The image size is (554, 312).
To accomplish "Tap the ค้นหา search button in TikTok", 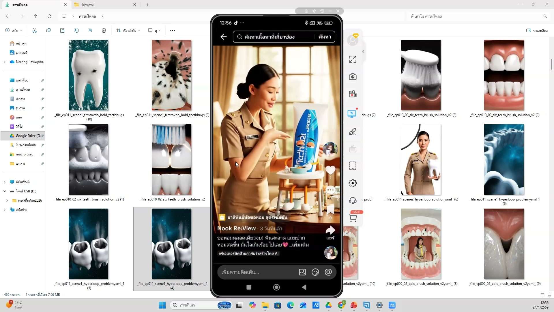I will pos(324,37).
